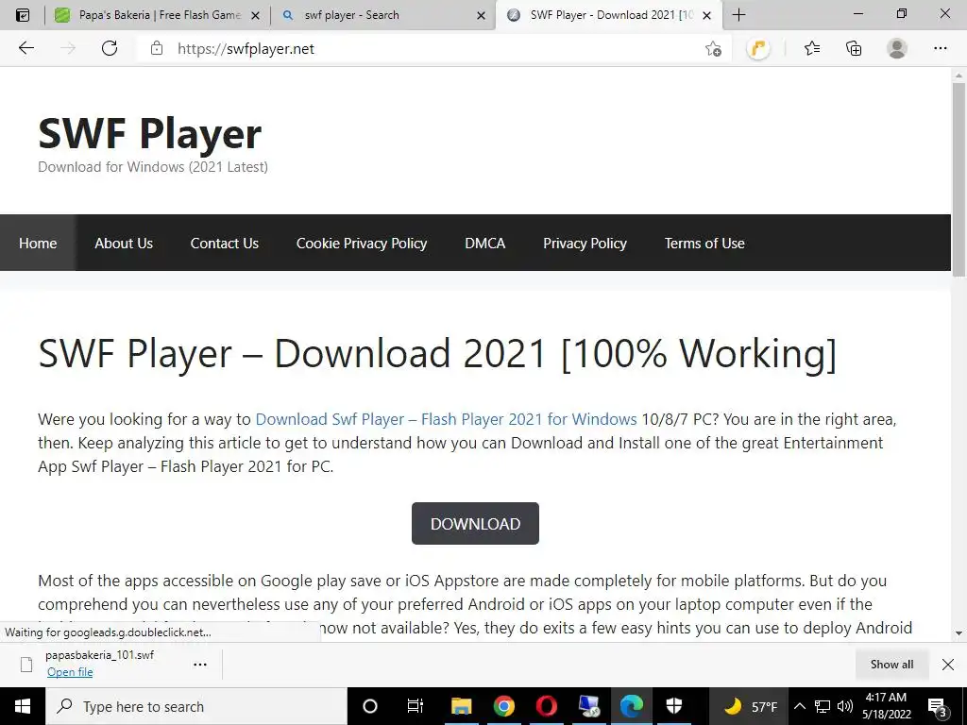
Task: Close the Papa's Bakeria tab
Action: 255,15
